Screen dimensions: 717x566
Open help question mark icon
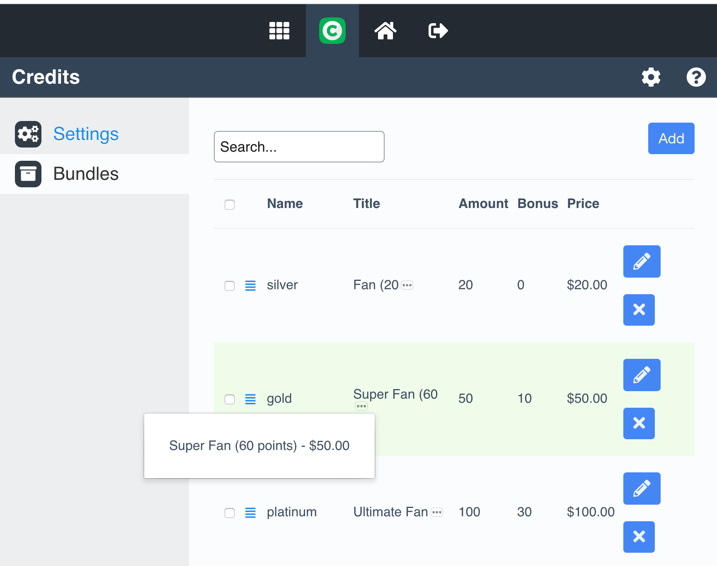click(696, 77)
